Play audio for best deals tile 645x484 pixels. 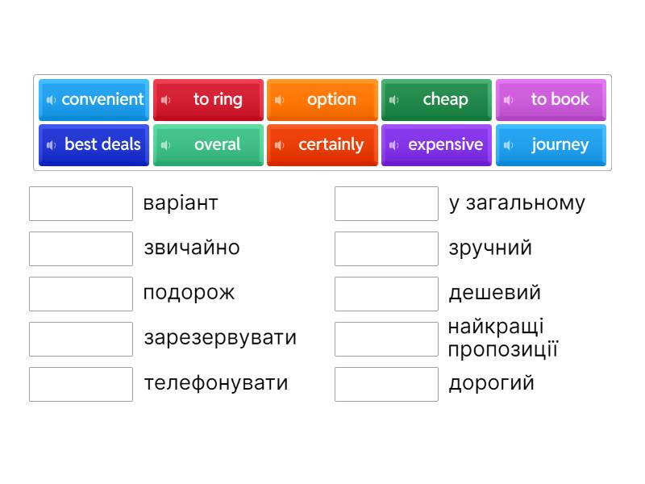tap(50, 145)
